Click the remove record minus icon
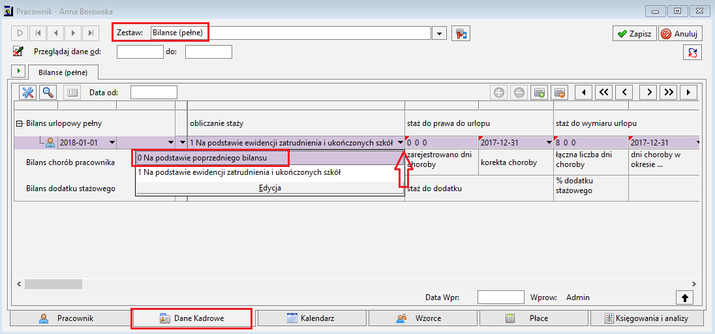The height and width of the screenshot is (334, 715). [x=519, y=93]
